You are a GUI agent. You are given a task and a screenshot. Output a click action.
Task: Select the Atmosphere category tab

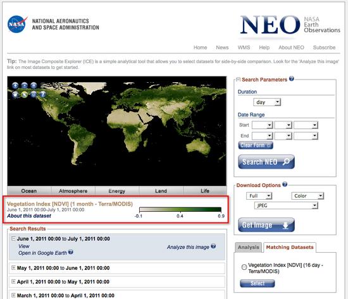tap(73, 191)
